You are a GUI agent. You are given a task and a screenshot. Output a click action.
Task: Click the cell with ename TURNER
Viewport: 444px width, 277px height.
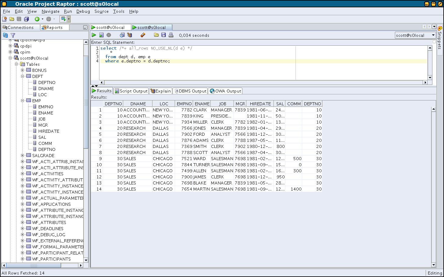202,165
